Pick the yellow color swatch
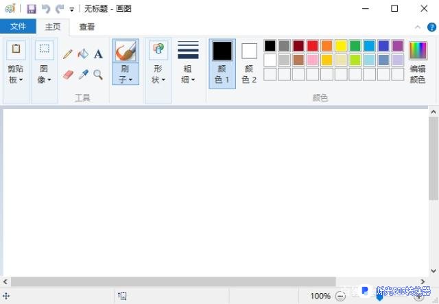 coord(341,46)
